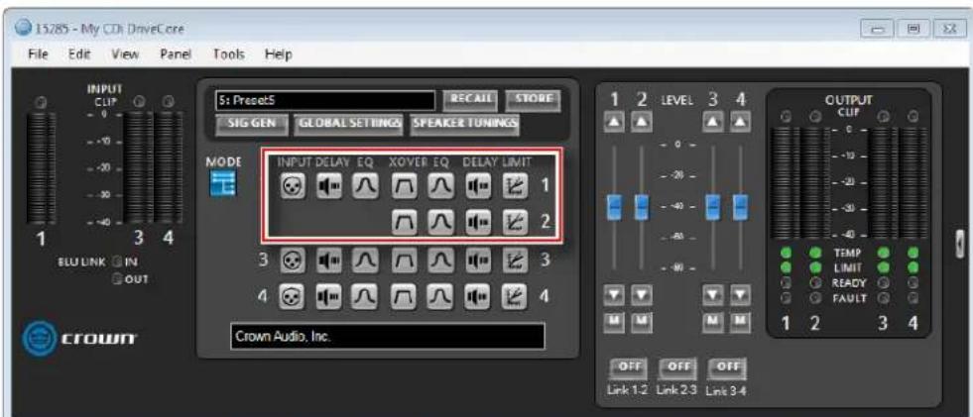Open the SIG GEN panel
Viewport: 973px width, 417px height.
click(251, 123)
